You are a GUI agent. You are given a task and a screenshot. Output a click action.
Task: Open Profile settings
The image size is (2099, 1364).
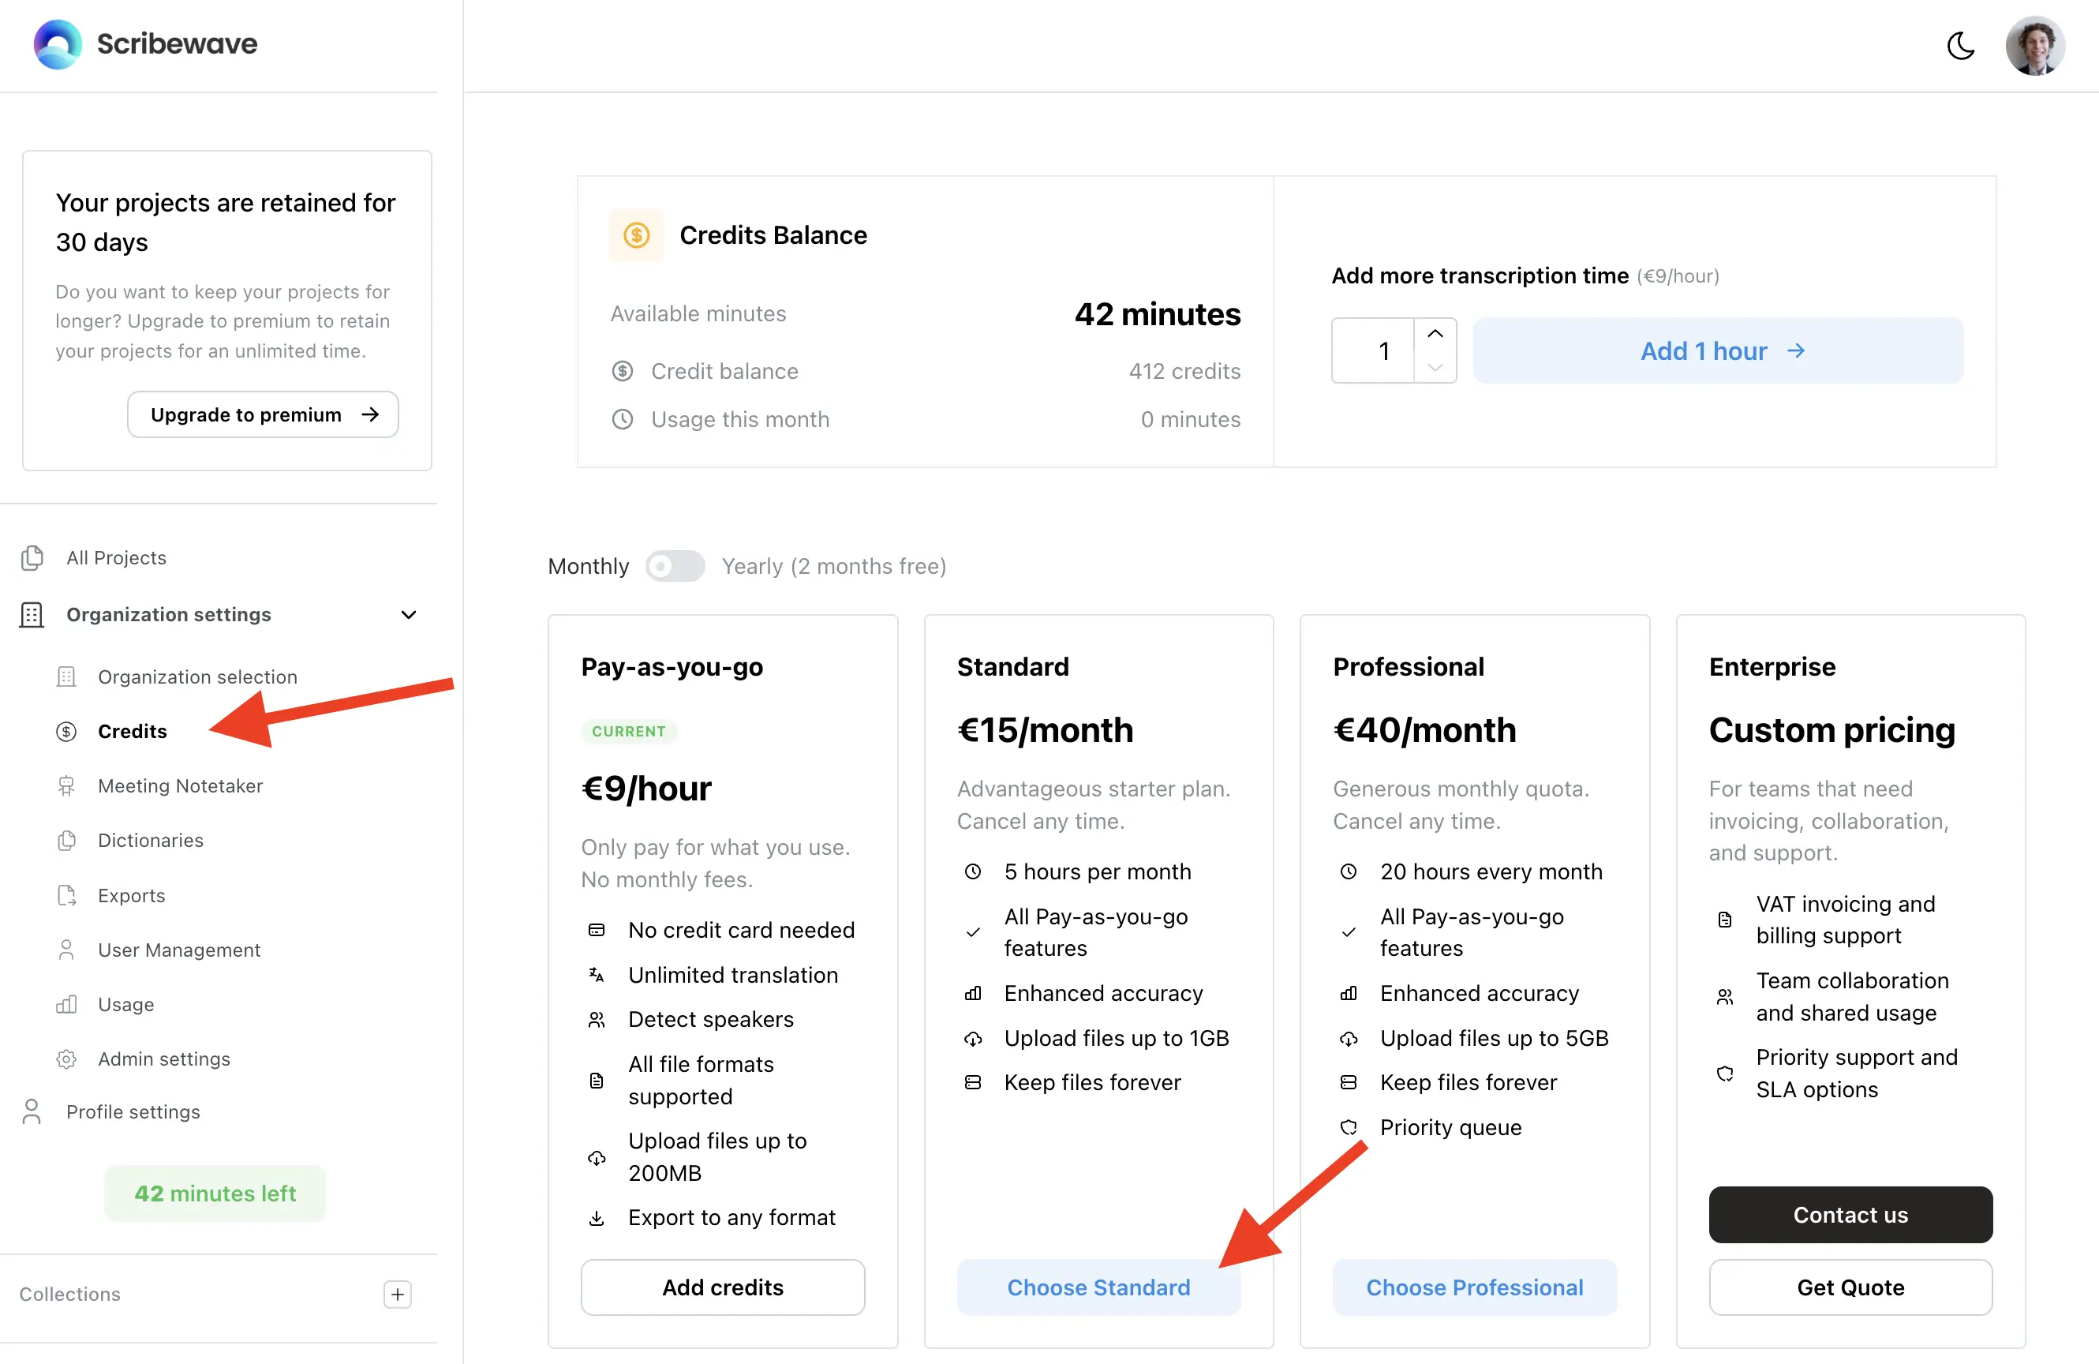coord(133,1111)
